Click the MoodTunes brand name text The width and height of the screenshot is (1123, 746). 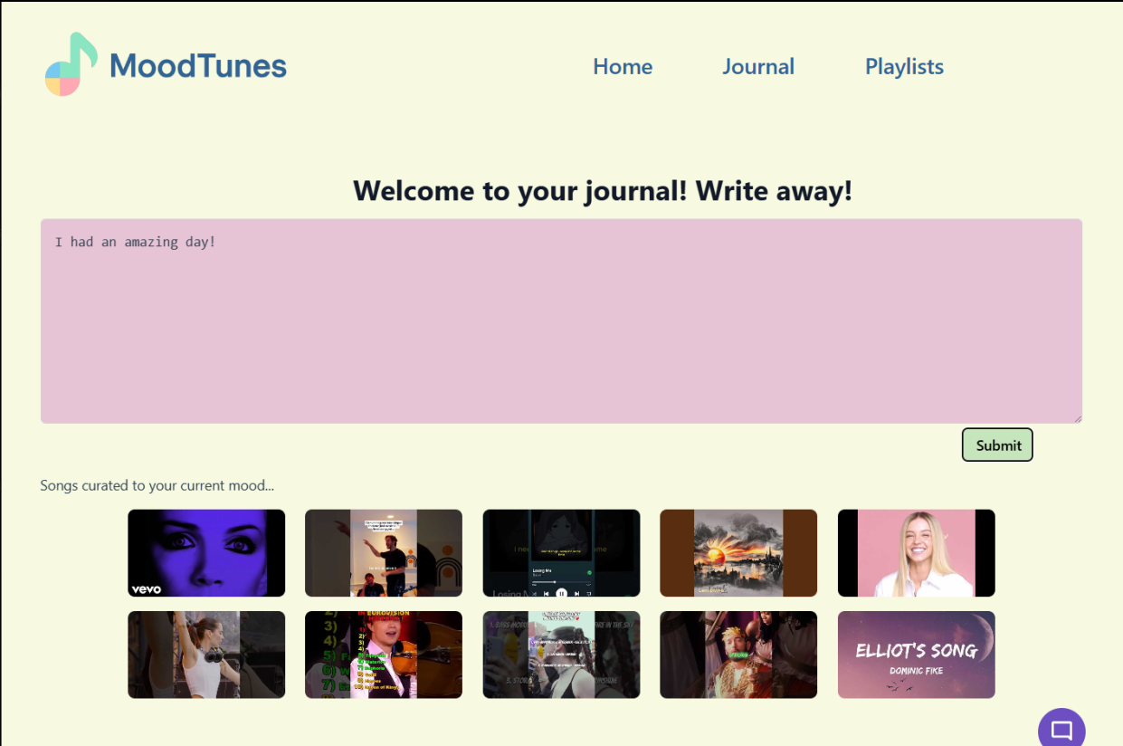(198, 66)
